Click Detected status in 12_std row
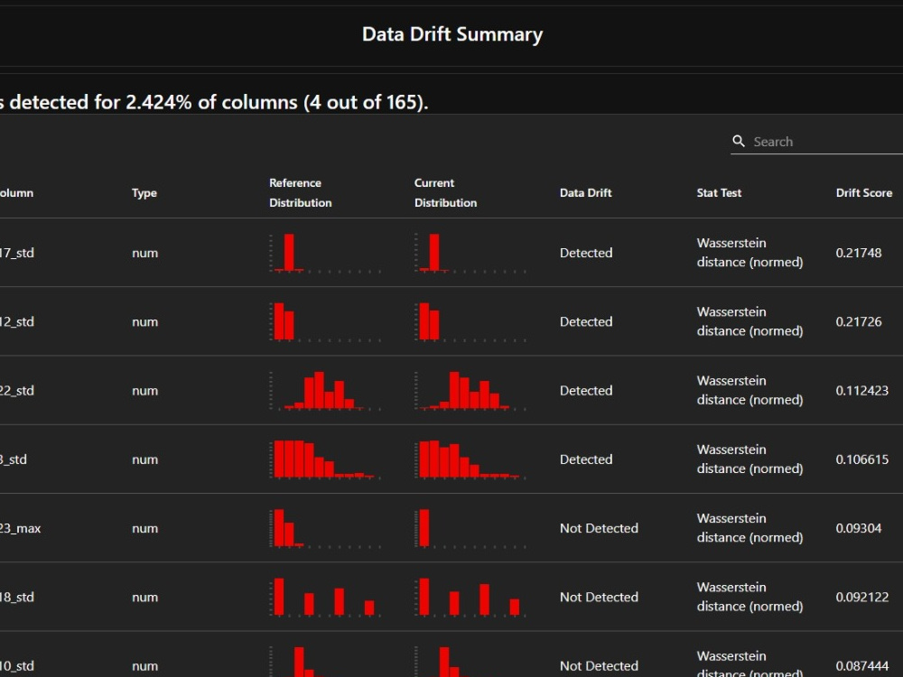903x677 pixels. point(586,321)
